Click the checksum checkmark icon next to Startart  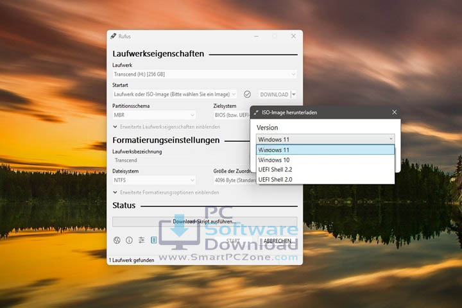(247, 94)
